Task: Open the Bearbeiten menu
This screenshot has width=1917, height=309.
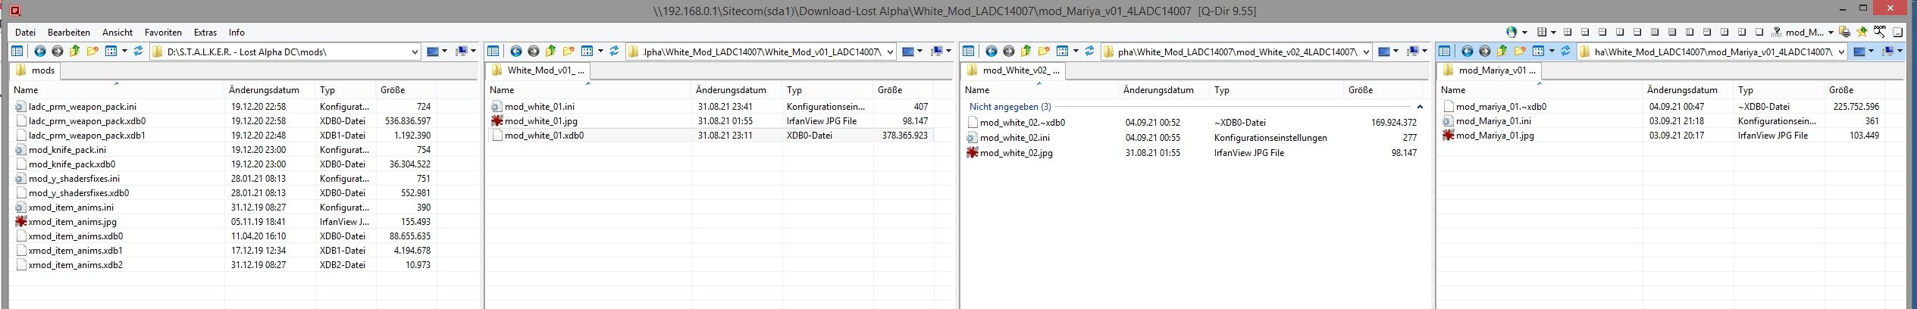Action: 69,33
